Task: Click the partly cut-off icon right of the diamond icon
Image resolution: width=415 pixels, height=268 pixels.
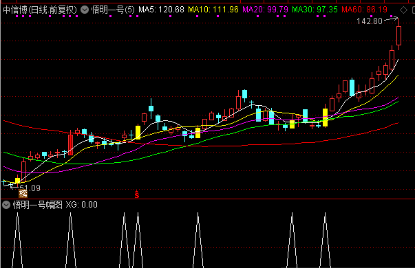Action: click(x=414, y=10)
